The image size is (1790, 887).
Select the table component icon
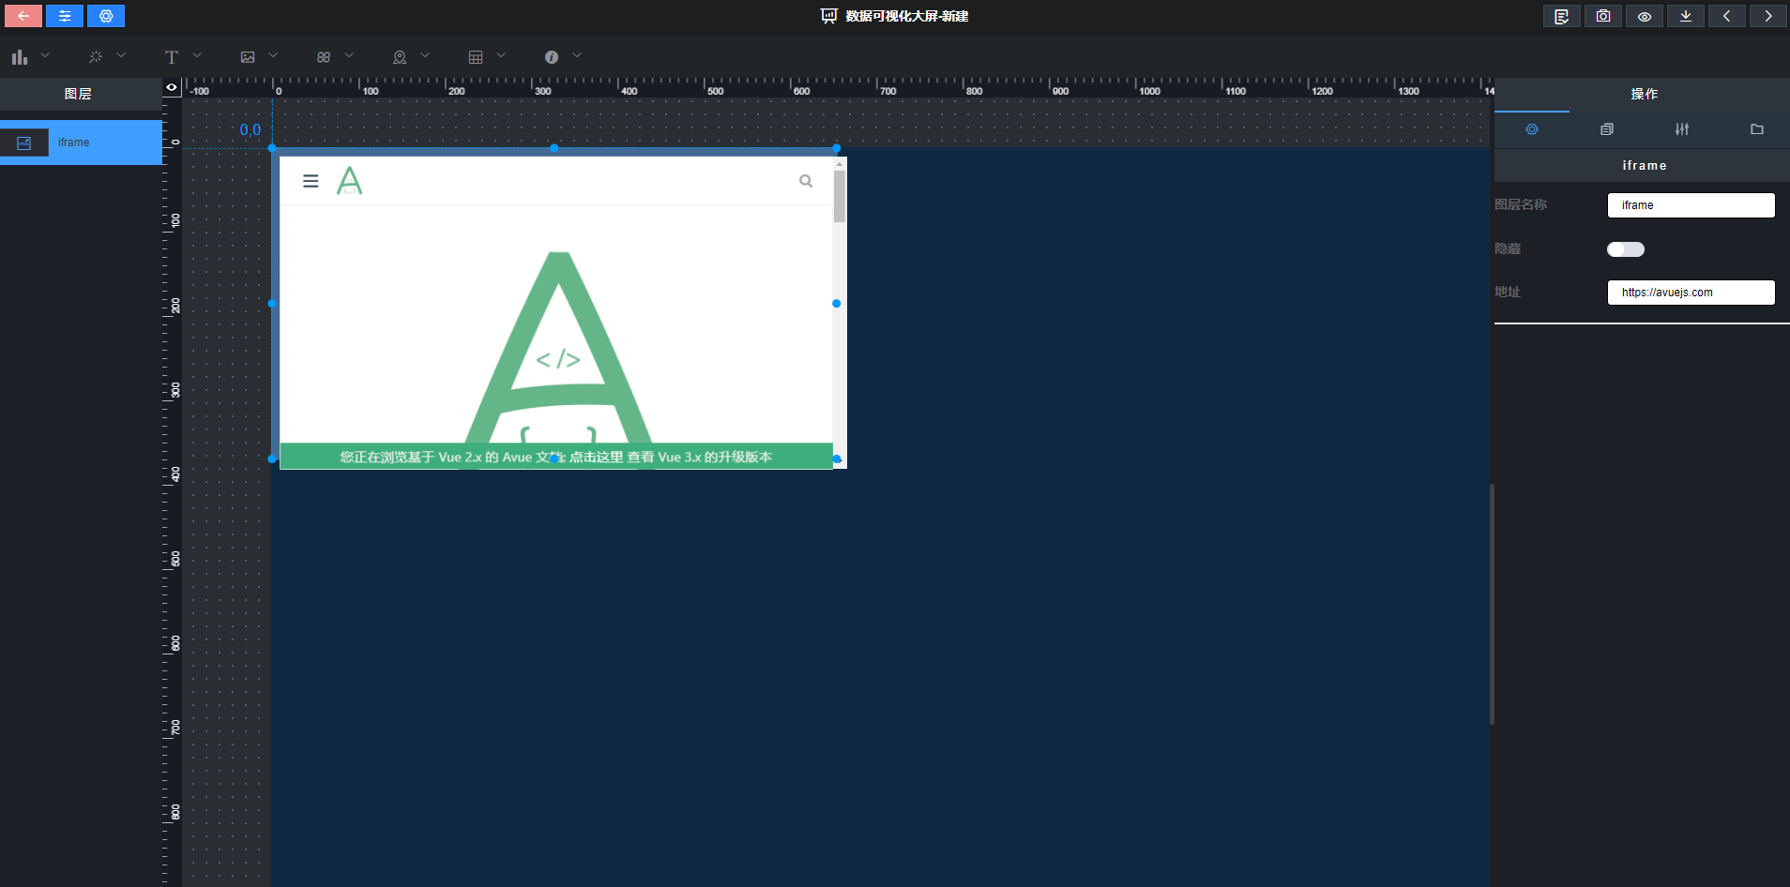pos(476,57)
